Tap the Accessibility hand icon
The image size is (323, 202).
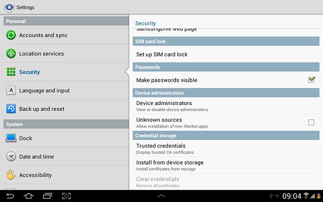point(11,175)
